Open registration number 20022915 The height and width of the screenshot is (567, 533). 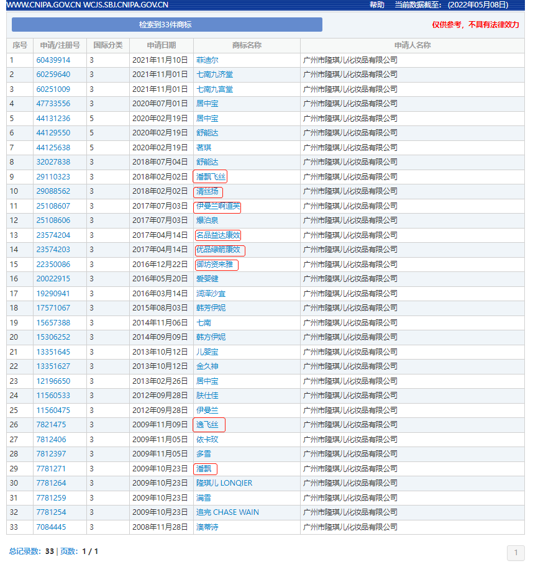[53, 279]
